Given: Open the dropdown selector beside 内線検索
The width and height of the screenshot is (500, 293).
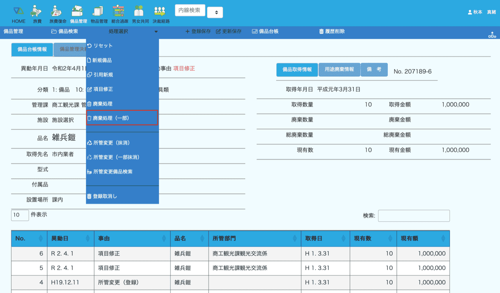Looking at the screenshot, I should (215, 12).
